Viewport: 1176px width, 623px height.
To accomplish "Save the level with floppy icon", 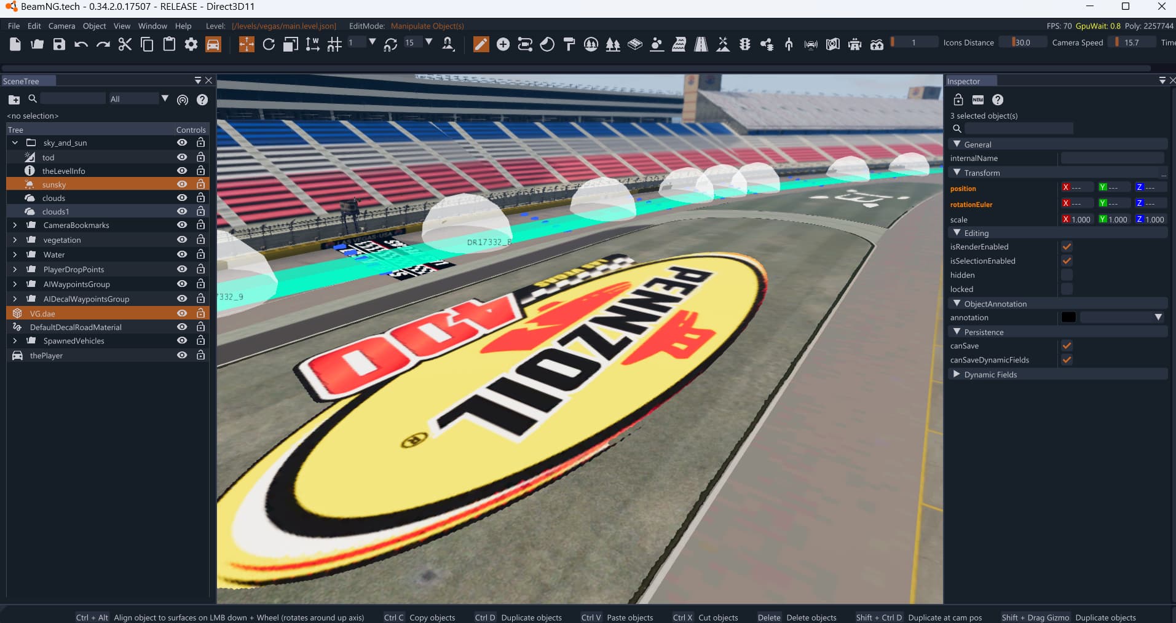I will click(59, 44).
